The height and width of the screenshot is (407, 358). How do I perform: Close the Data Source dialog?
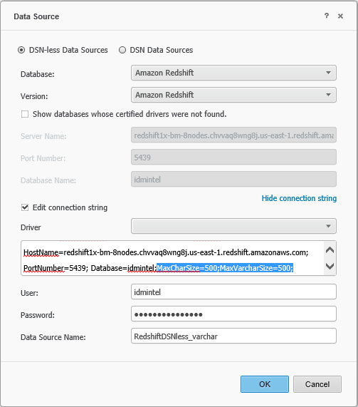click(340, 16)
